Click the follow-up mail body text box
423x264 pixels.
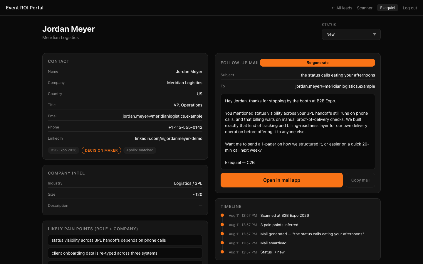[298, 132]
